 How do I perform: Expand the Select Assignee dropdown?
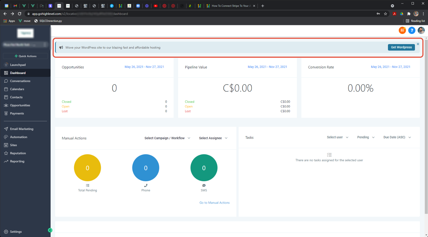(213, 138)
